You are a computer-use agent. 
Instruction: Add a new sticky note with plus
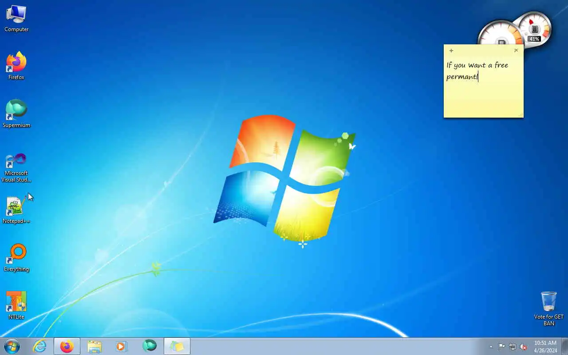(451, 51)
